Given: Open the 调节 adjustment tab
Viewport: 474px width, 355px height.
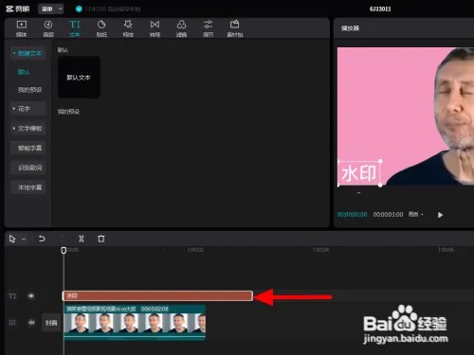Looking at the screenshot, I should tap(208, 28).
